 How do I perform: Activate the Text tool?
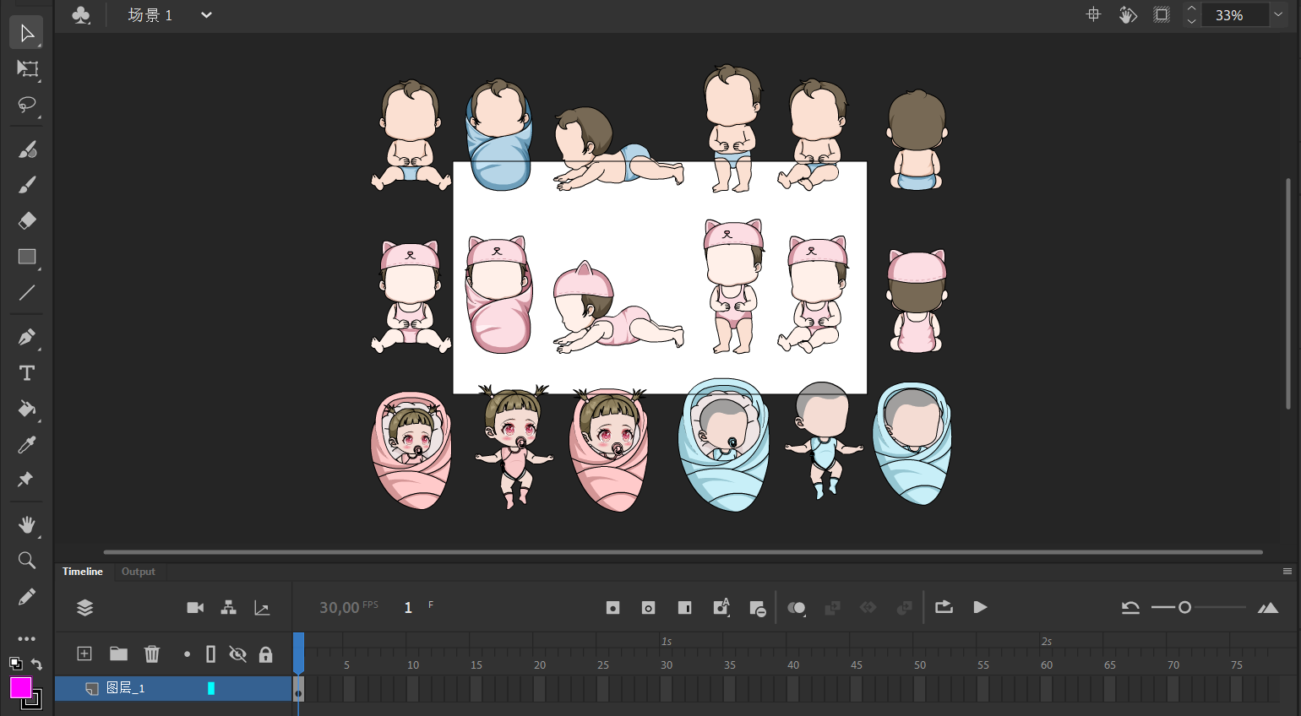coord(27,373)
